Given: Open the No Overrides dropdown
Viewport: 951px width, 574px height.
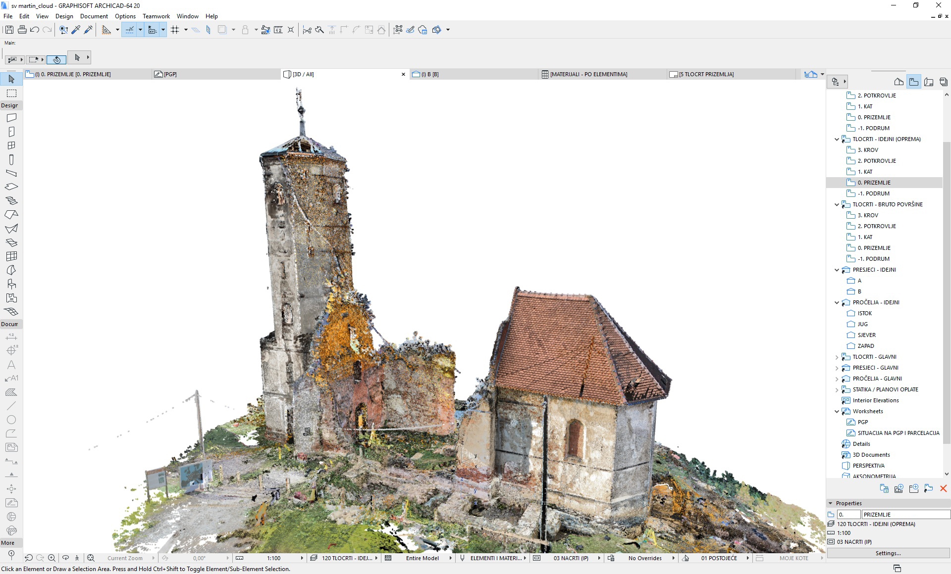Looking at the screenshot, I should 641,558.
